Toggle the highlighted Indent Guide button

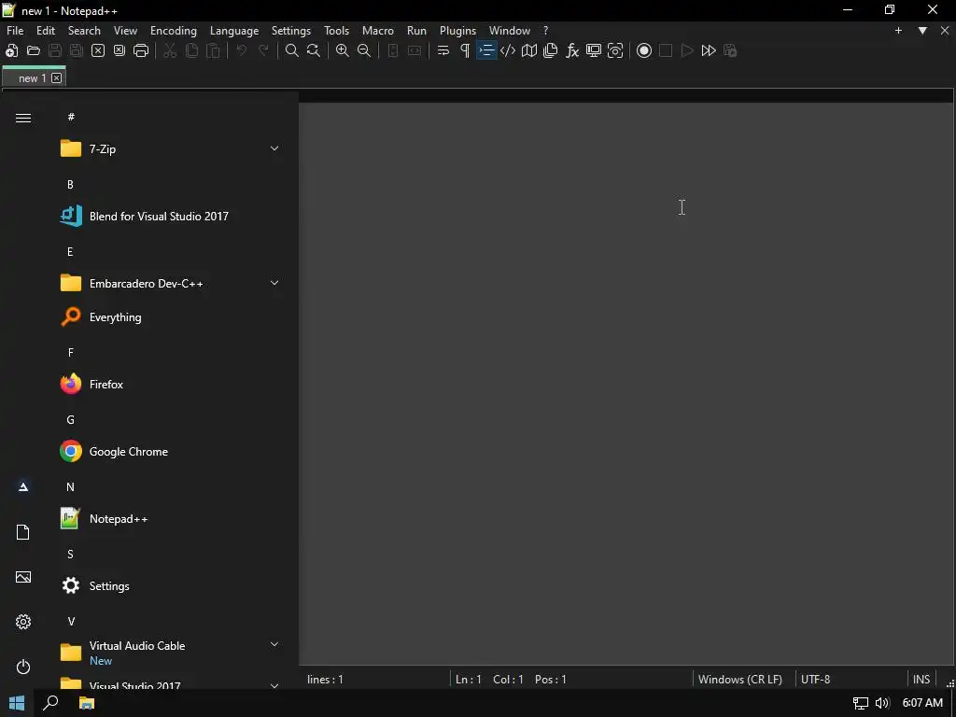pyautogui.click(x=486, y=50)
